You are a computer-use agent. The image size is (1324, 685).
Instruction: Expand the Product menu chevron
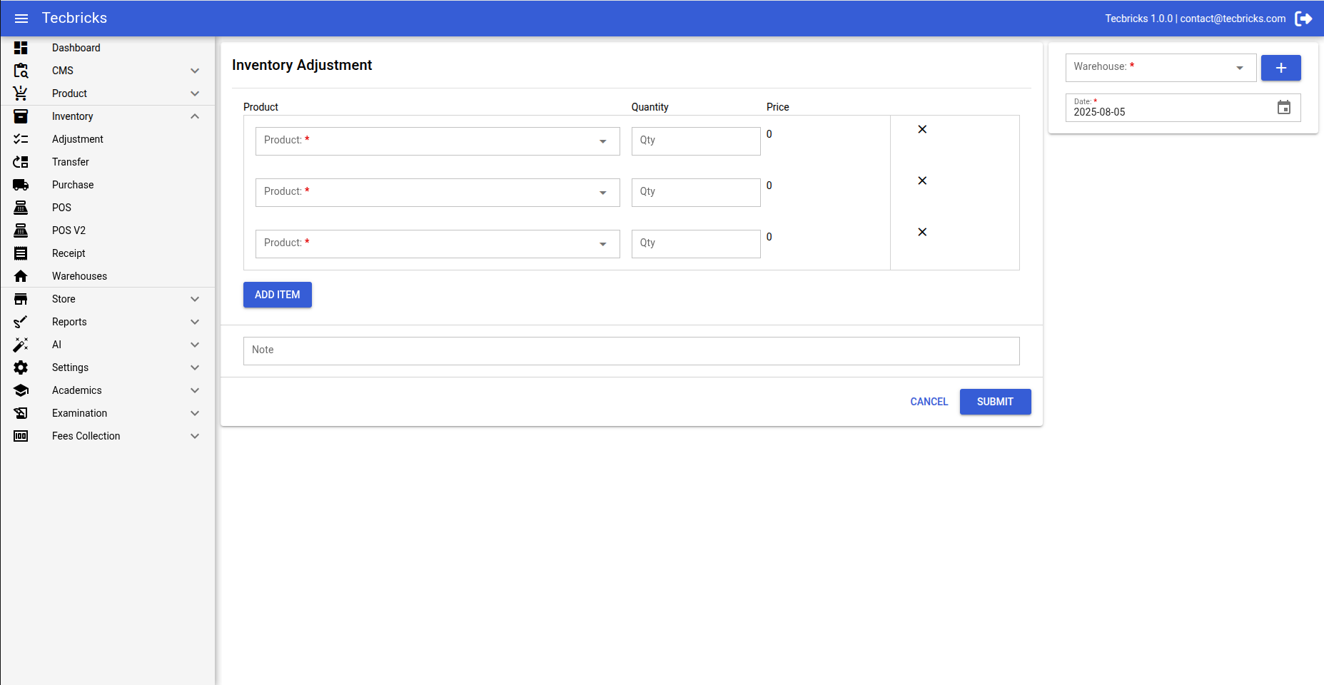[x=195, y=93]
